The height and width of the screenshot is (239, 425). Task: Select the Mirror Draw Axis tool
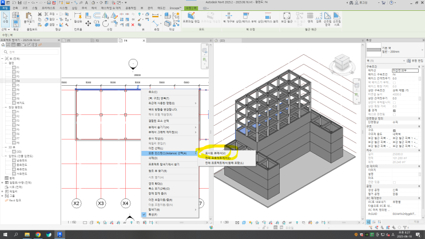click(114, 15)
